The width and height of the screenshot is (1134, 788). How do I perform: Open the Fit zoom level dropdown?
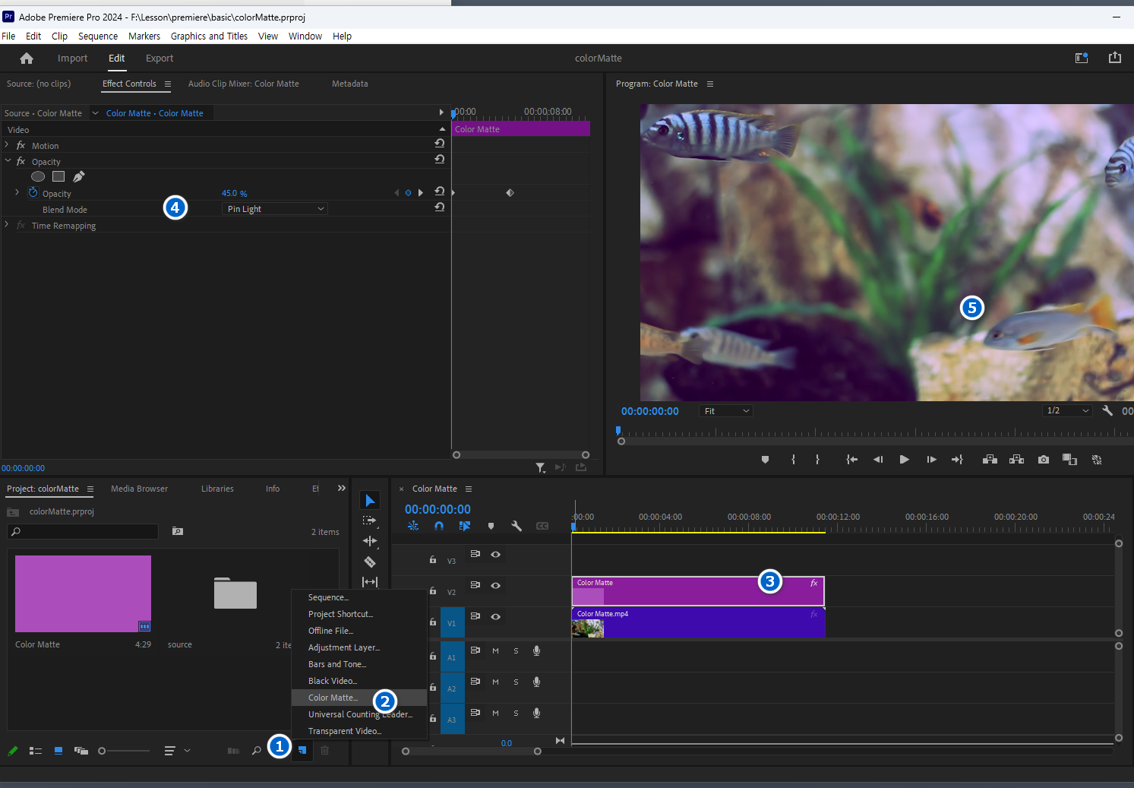point(726,411)
